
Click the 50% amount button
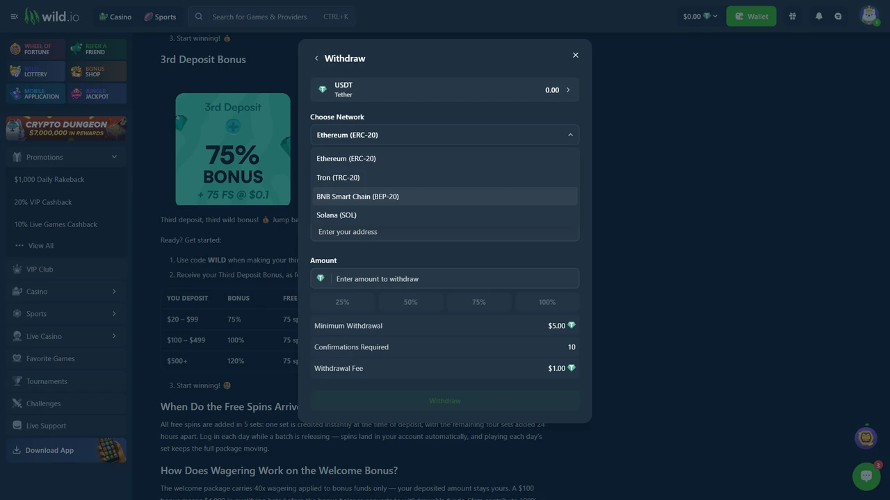[x=410, y=302]
